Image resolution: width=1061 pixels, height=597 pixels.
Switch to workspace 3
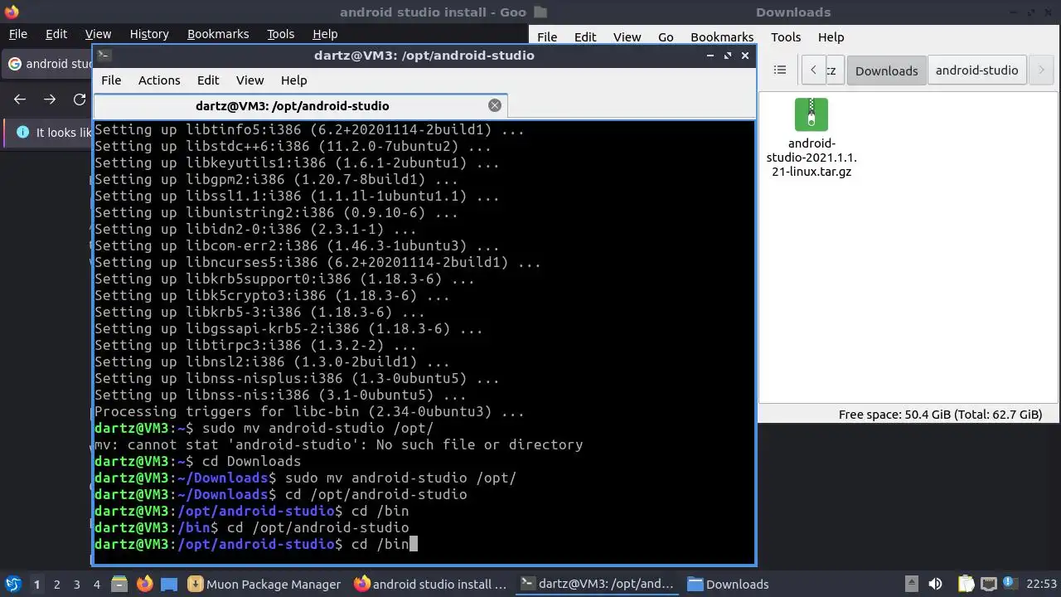point(76,584)
